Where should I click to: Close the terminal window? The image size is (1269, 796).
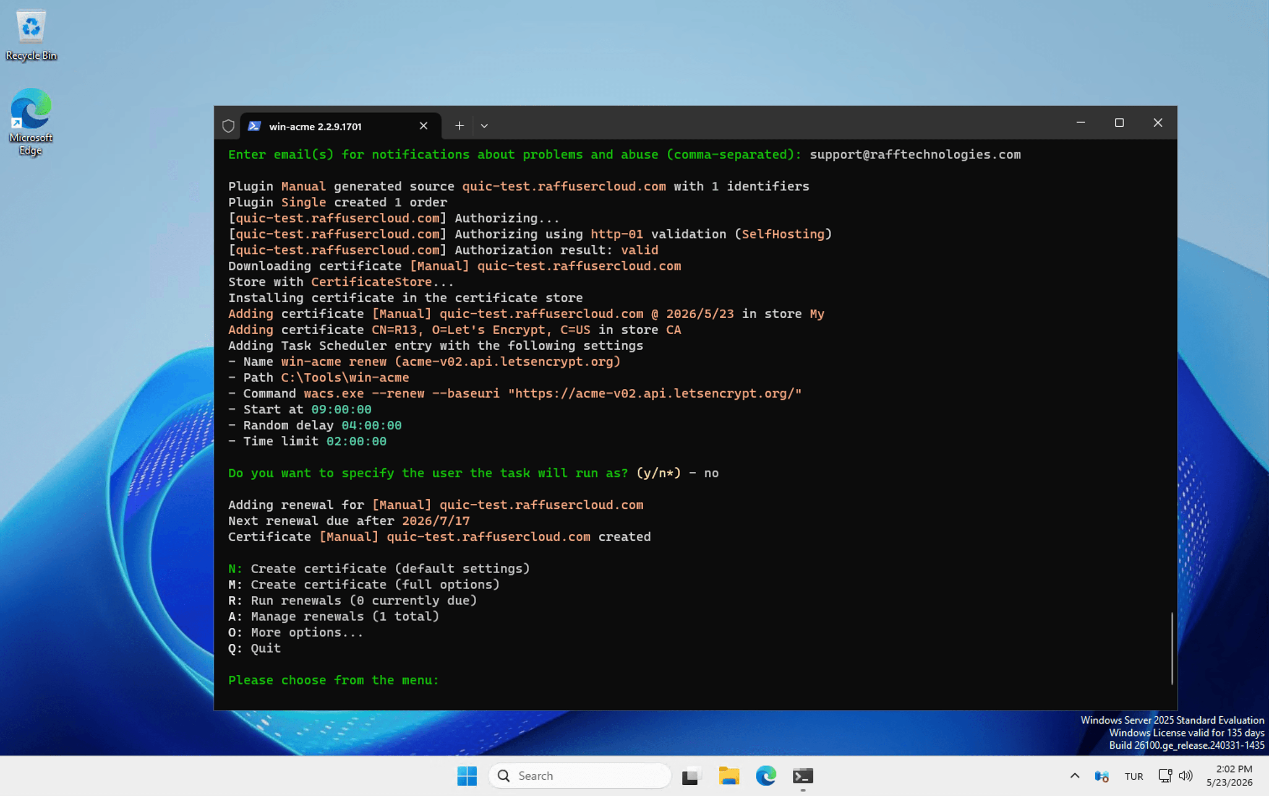coord(1157,122)
